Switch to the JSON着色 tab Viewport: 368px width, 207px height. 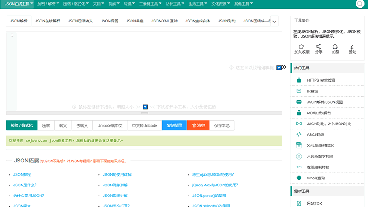click(x=134, y=21)
